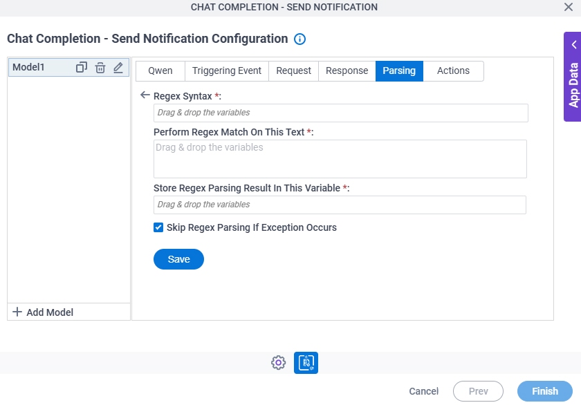Open the gear settings icon at bottom

[278, 362]
